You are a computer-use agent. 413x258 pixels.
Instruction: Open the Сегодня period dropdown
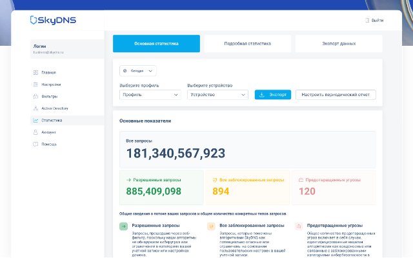click(138, 71)
